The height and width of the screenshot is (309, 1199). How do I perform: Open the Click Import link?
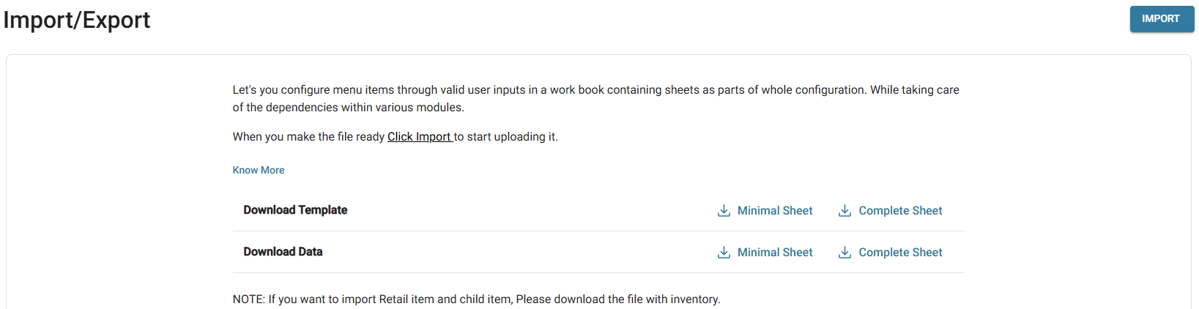(x=419, y=137)
